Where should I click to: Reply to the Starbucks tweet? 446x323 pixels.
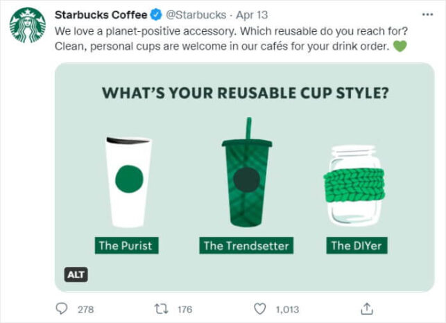pyautogui.click(x=61, y=308)
